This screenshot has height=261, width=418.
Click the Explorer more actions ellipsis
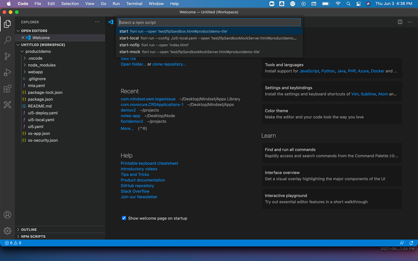(x=97, y=22)
